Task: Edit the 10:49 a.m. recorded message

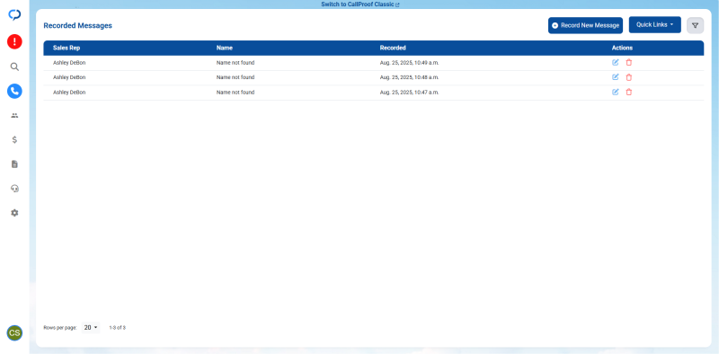Action: [616, 62]
